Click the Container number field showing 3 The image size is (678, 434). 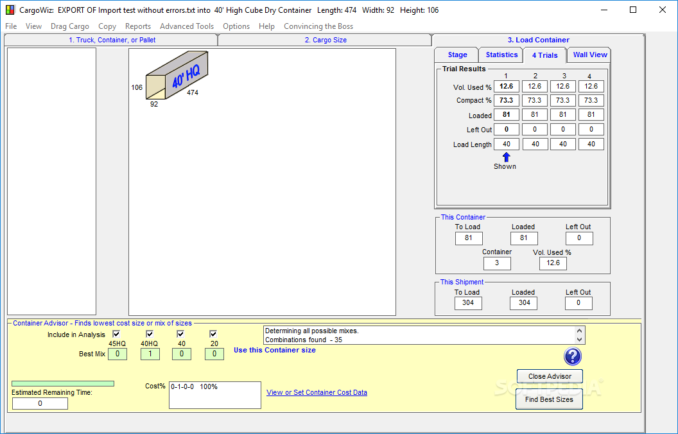click(497, 263)
